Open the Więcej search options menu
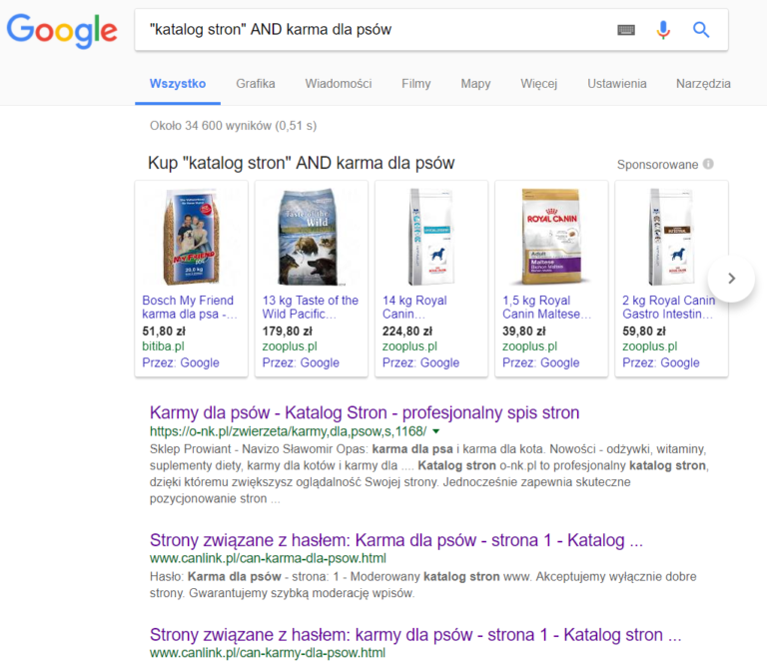The width and height of the screenshot is (767, 664). (538, 84)
